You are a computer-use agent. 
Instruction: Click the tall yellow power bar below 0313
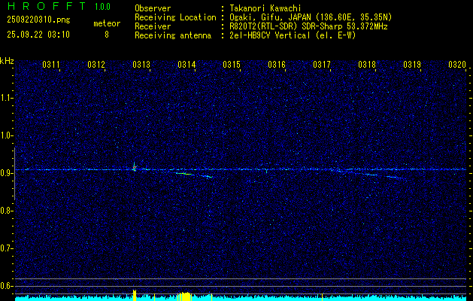coord(135,295)
